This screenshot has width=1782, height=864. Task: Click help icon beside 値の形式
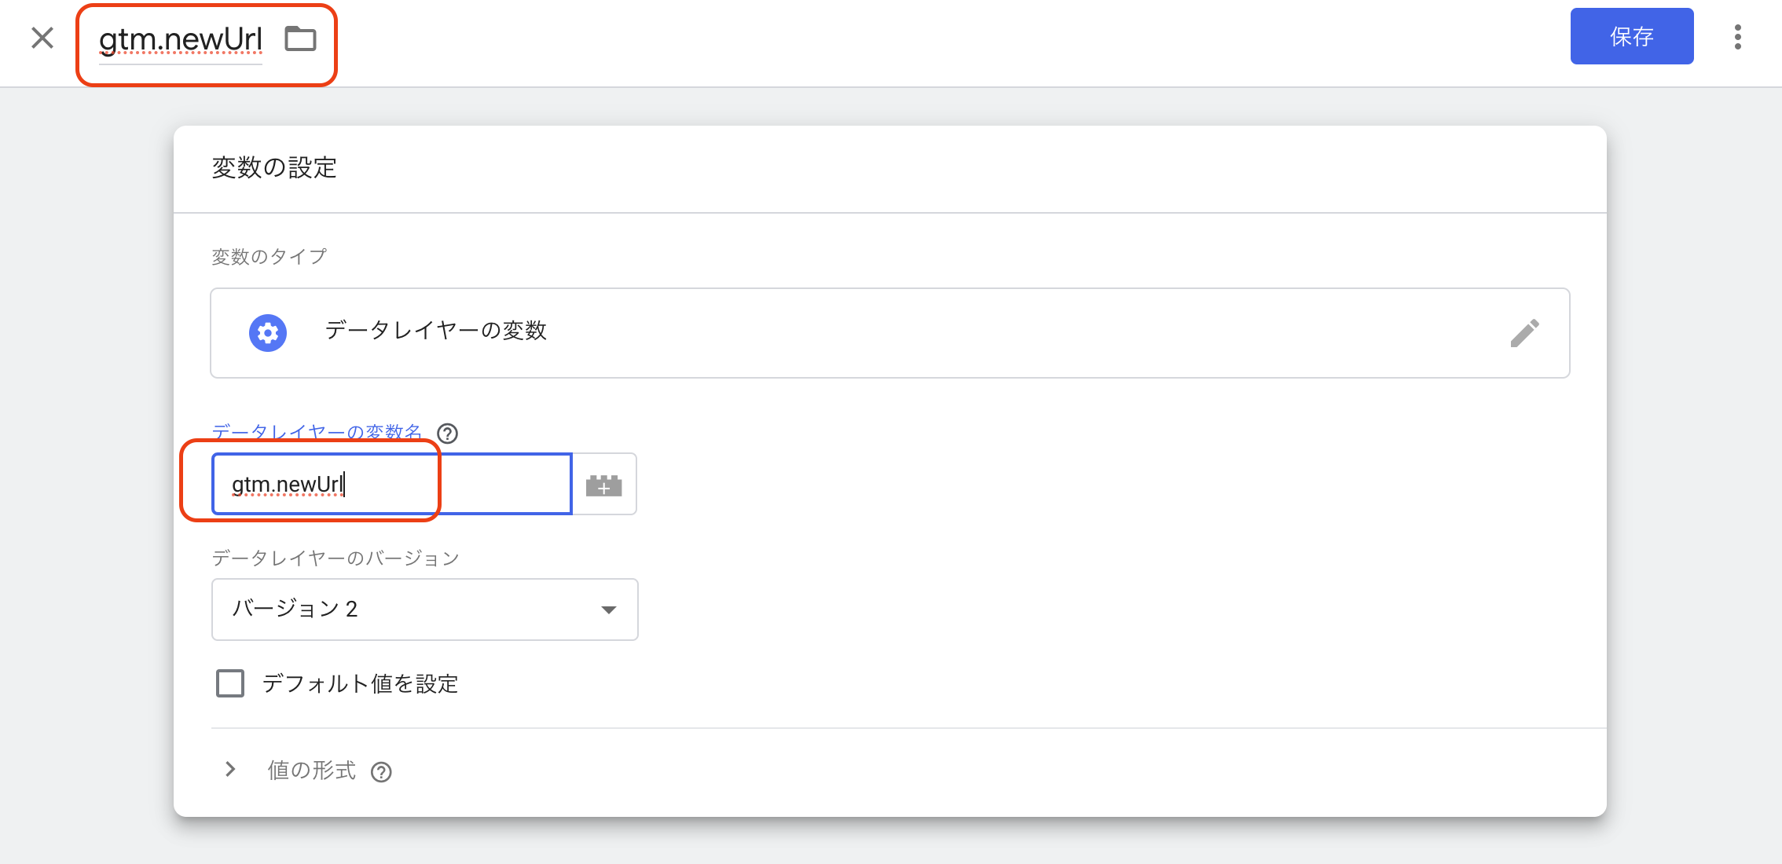pos(381,772)
